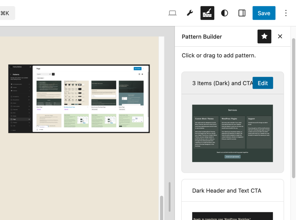
Task: Open the three-dot Options menu
Action: pyautogui.click(x=286, y=13)
